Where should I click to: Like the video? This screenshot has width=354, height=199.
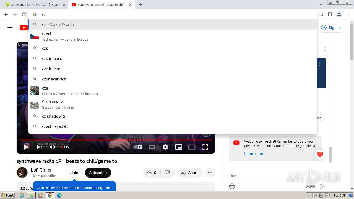click(151, 173)
